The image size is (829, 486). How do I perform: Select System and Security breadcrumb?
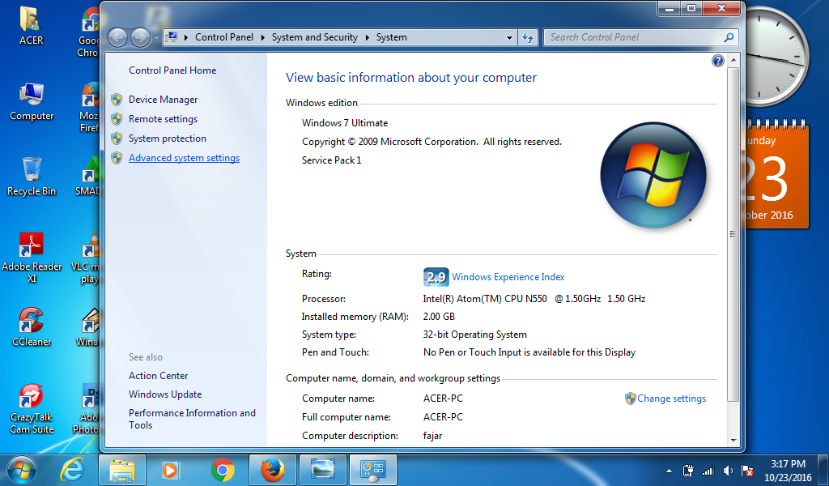coord(315,37)
